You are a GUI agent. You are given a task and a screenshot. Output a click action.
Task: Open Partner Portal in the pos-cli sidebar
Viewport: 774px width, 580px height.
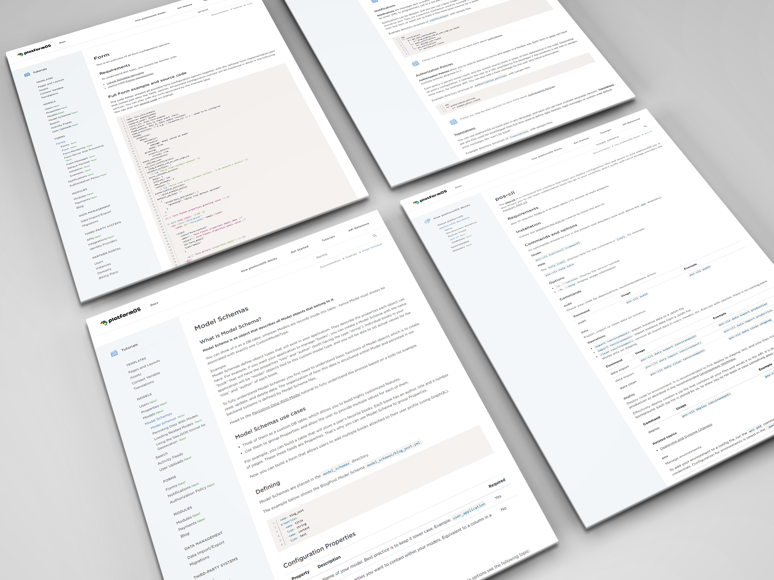(x=457, y=233)
